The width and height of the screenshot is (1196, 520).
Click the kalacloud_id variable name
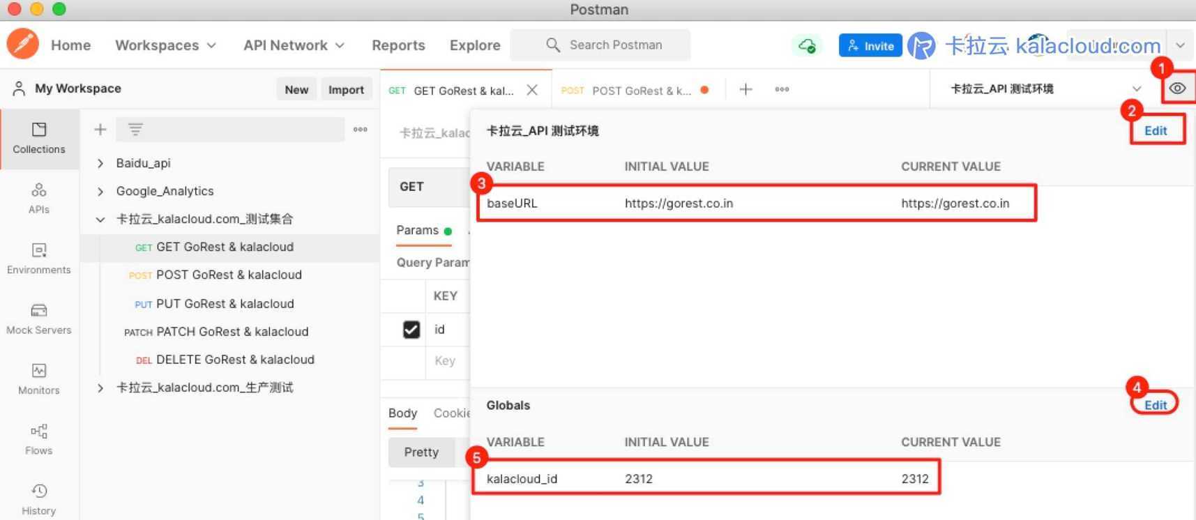tap(522, 479)
